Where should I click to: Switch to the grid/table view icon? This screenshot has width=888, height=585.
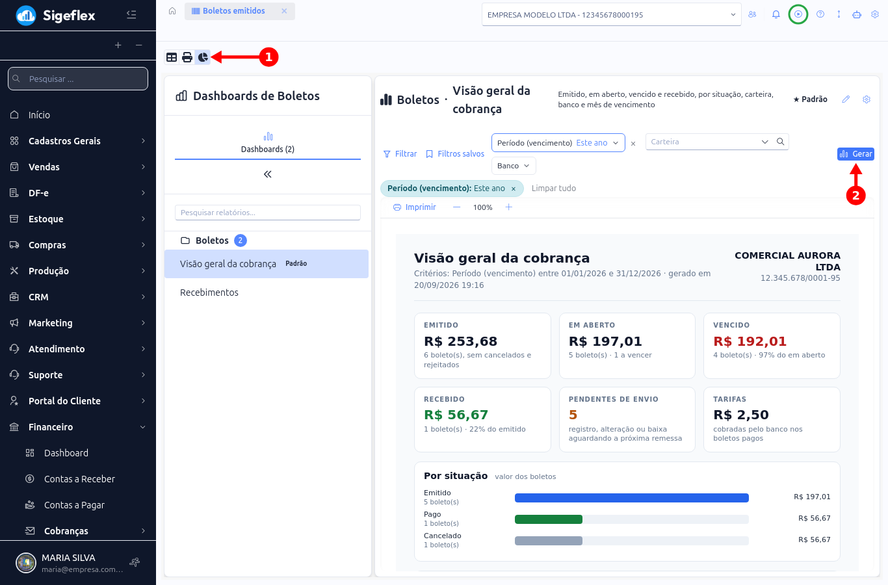[x=172, y=57]
